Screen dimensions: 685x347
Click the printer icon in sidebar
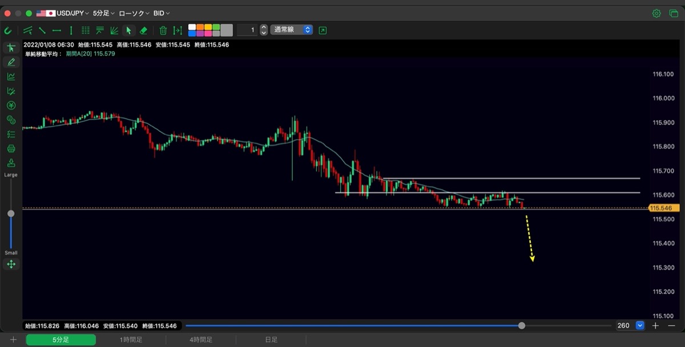[x=11, y=149]
